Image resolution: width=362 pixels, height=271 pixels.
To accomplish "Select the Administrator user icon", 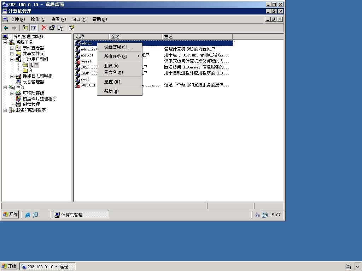I will tap(77, 49).
